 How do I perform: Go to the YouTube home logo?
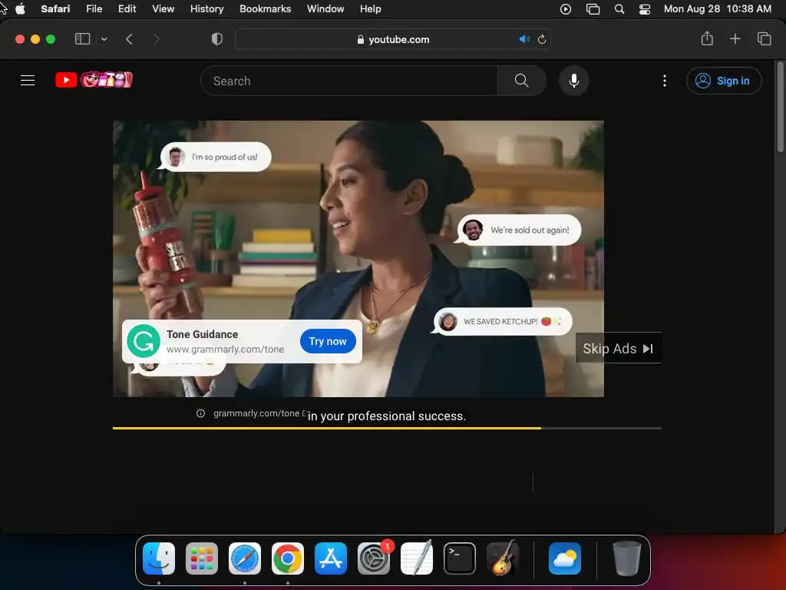pos(94,80)
